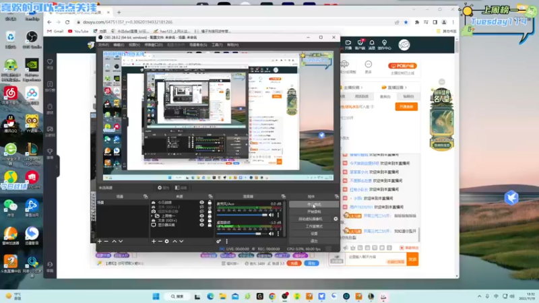Expand 直播回看 chevron in Douyu sidebar
This screenshot has height=303, width=539.
(406, 88)
